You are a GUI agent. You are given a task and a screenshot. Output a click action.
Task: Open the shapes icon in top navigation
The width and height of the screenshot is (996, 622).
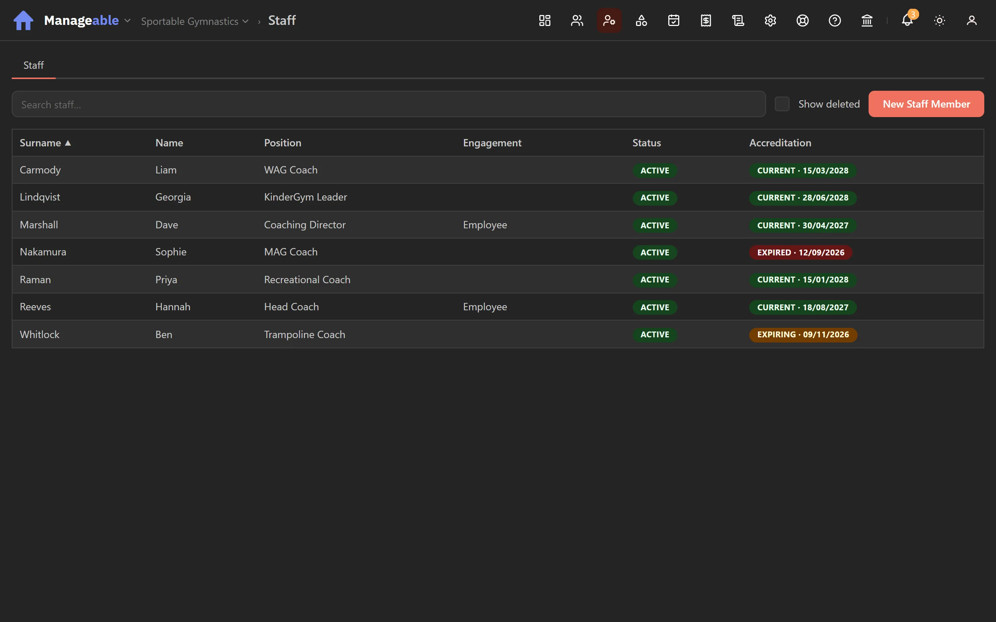coord(641,20)
